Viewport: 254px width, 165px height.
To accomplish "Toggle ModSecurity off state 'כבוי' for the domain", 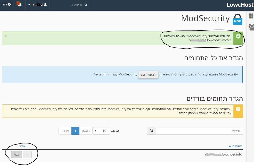I will [x=17, y=154].
